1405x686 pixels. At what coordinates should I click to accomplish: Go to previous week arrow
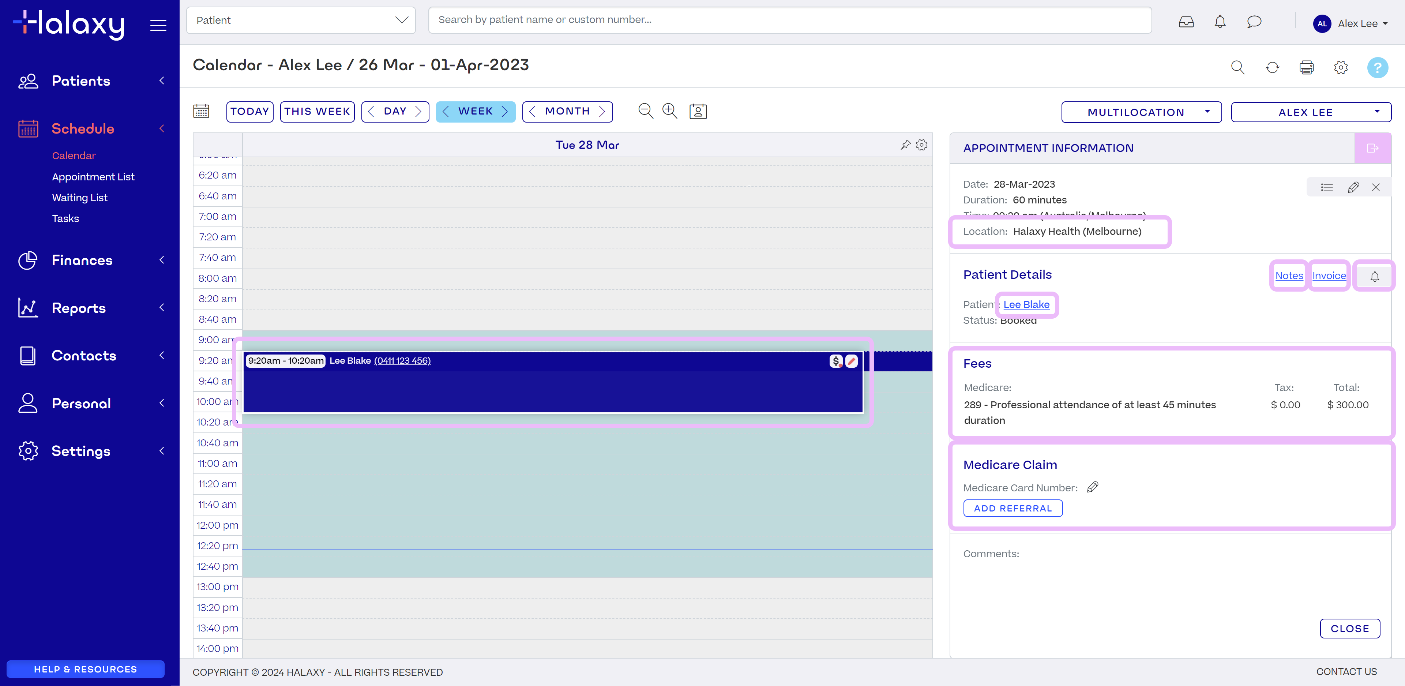pyautogui.click(x=446, y=111)
